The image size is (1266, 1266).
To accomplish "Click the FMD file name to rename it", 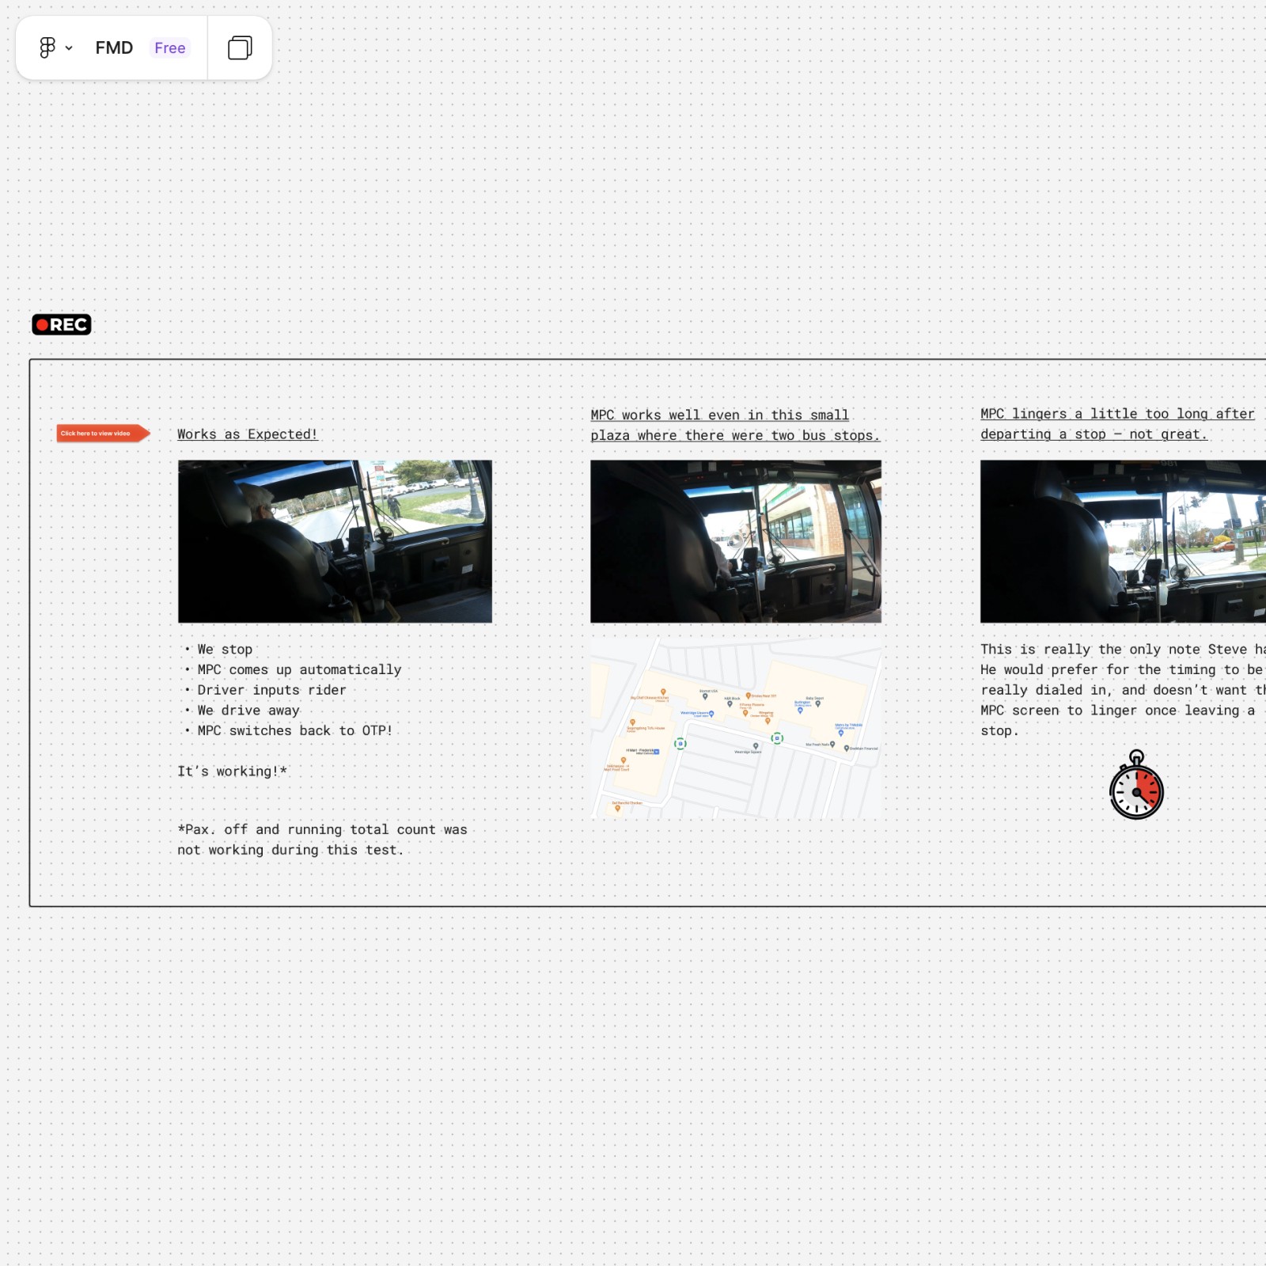I will tap(114, 47).
